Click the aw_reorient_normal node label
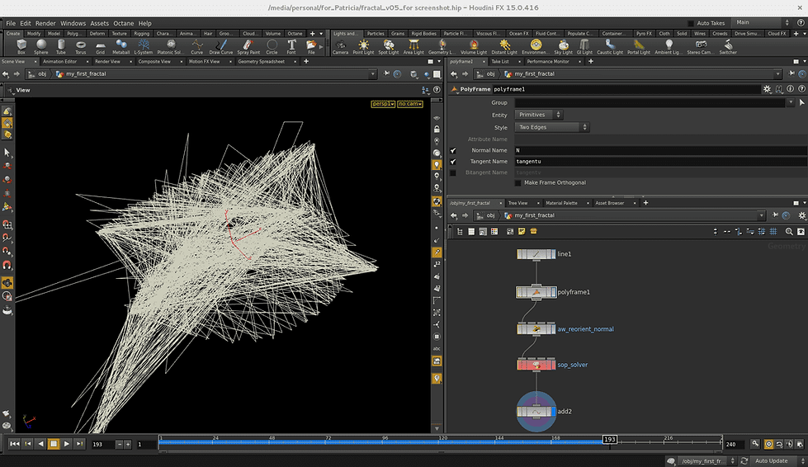The width and height of the screenshot is (808, 467). coord(585,329)
